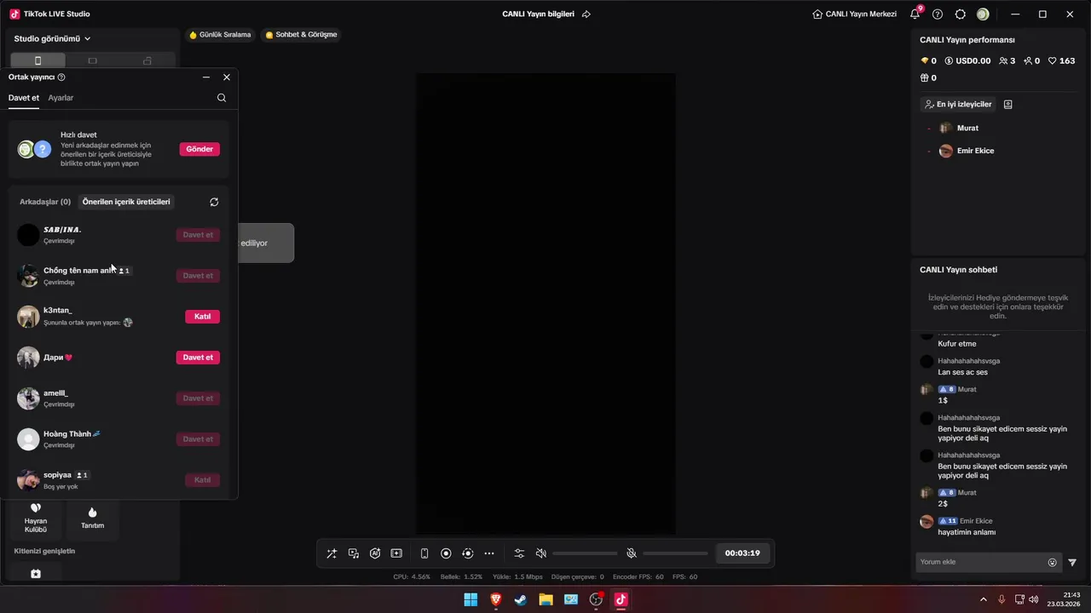Open the settings gear icon

pos(961,14)
